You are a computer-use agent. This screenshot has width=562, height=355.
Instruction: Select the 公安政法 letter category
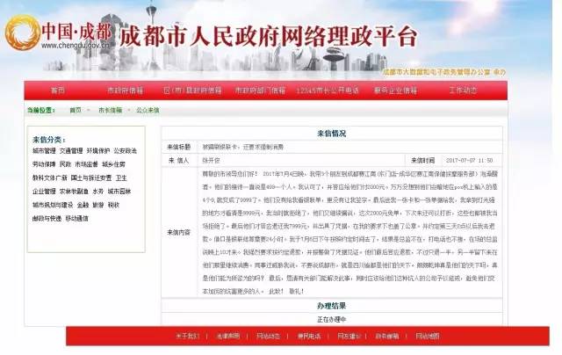125,151
